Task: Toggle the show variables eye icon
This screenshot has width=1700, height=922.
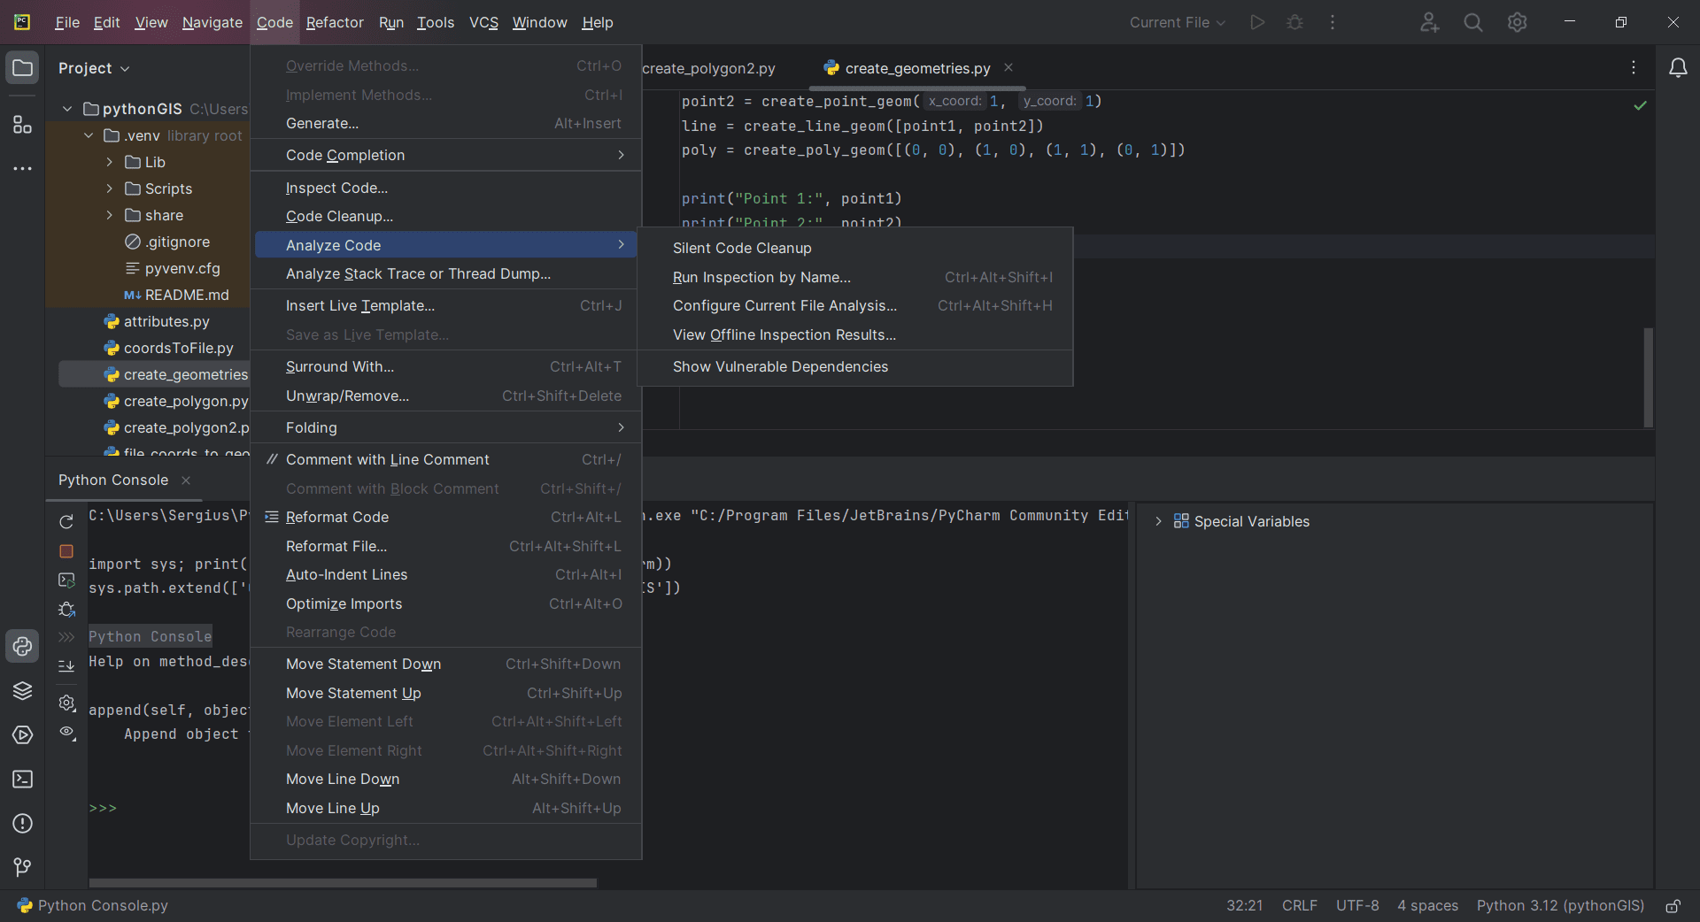Action: (66, 733)
